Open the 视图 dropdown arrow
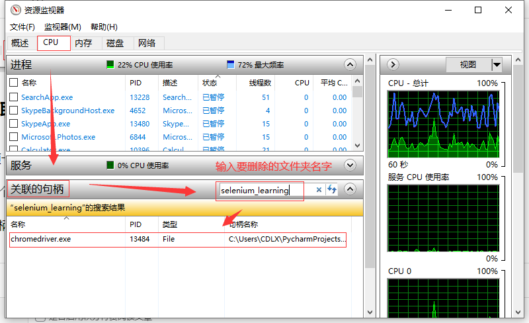 point(497,64)
